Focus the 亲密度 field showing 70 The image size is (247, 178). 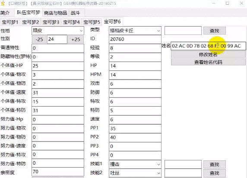click(x=58, y=172)
